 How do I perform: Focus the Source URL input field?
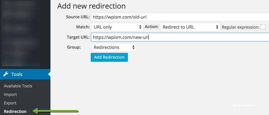[x=180, y=17]
